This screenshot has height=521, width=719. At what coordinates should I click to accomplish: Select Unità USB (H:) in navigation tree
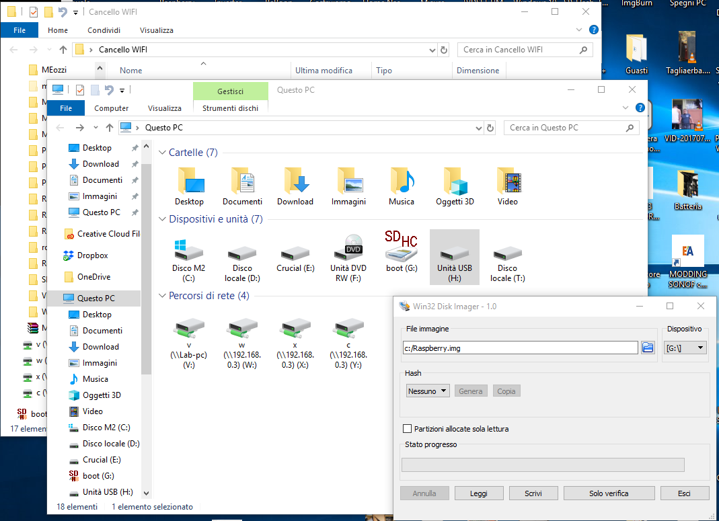(x=102, y=492)
